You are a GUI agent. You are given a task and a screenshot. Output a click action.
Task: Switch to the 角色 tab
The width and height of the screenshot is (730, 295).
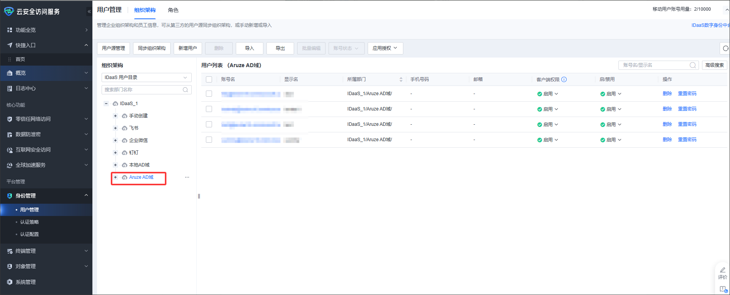pos(173,10)
